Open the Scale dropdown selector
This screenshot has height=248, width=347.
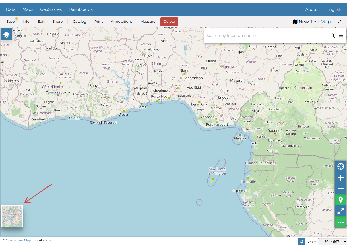pos(332,242)
